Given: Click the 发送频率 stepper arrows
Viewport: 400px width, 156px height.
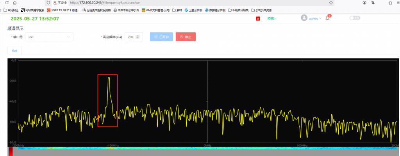Looking at the screenshot, I should [x=138, y=37].
